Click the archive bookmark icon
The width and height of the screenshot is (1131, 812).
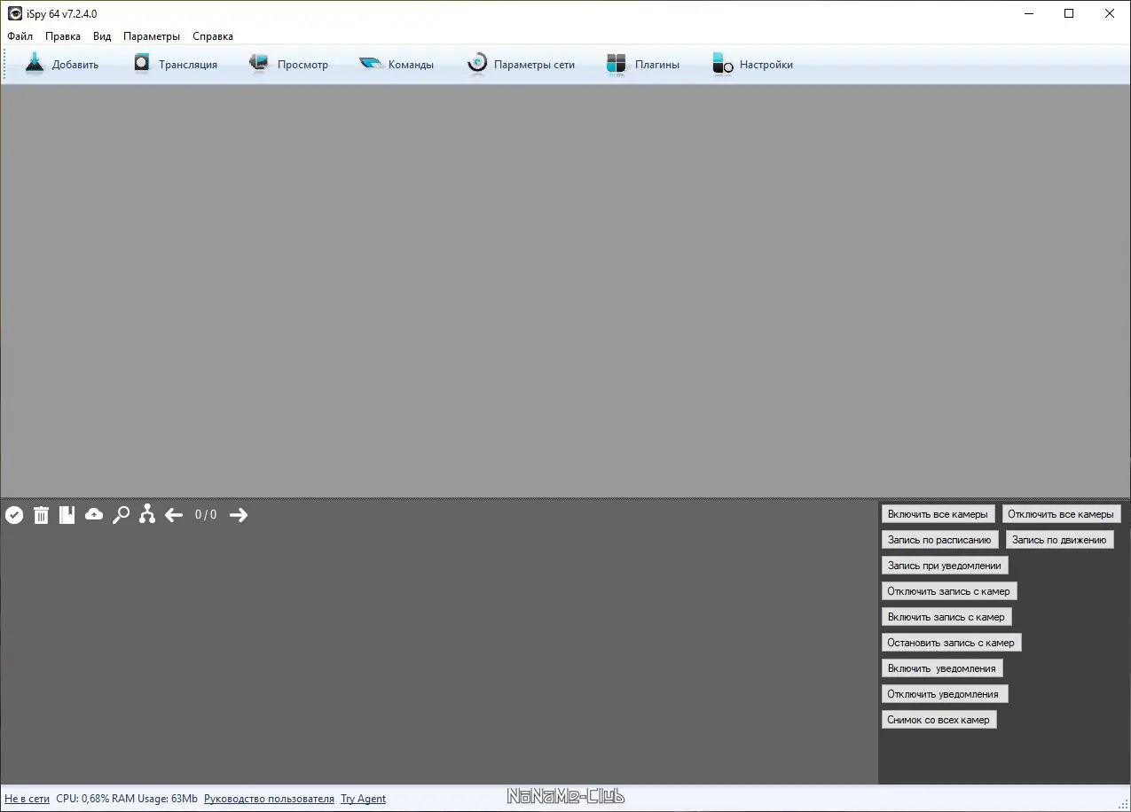pyautogui.click(x=67, y=515)
